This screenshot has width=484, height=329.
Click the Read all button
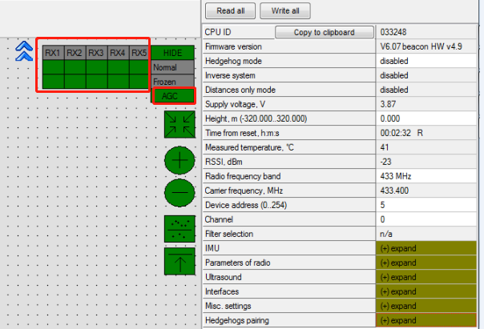click(230, 10)
